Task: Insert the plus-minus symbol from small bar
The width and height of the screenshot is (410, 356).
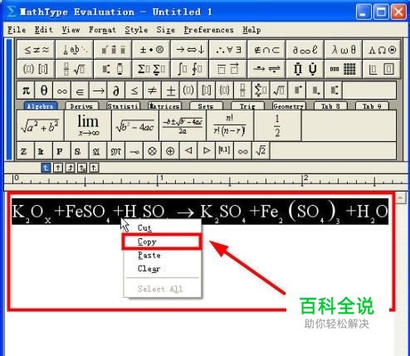Action: tap(170, 90)
